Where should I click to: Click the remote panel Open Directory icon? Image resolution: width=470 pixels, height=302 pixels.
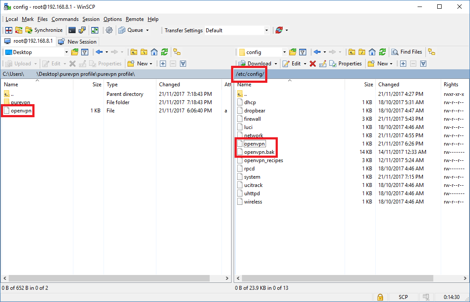tap(293, 52)
